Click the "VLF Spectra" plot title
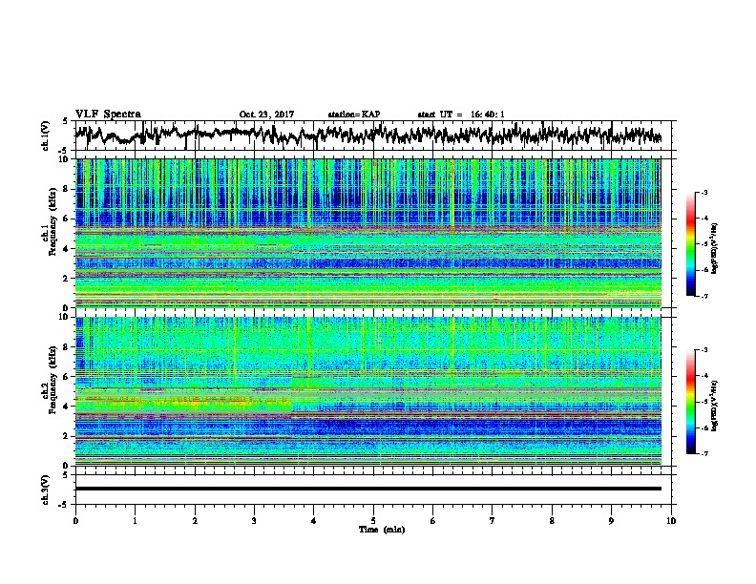This screenshot has height=584, width=756. tap(108, 114)
